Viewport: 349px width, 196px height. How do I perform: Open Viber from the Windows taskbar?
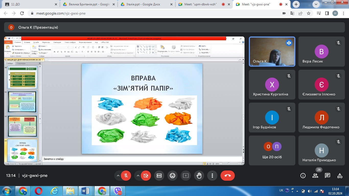[118, 191]
